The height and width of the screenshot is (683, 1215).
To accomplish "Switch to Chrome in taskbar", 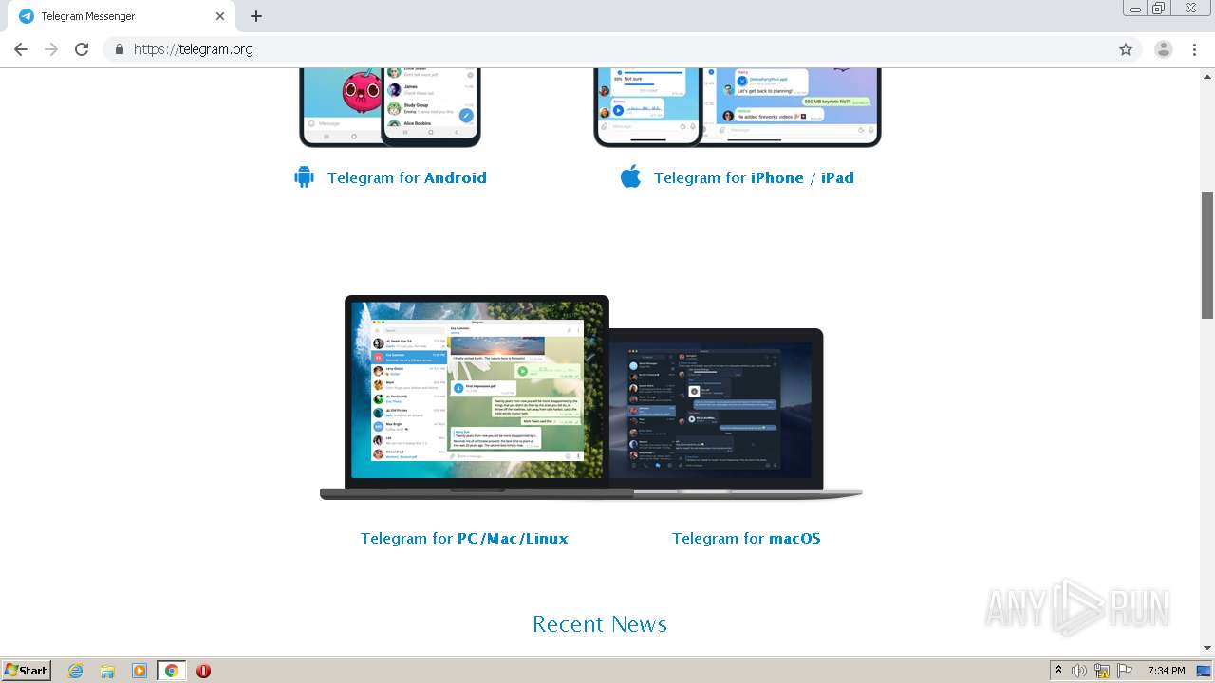I will [x=171, y=671].
